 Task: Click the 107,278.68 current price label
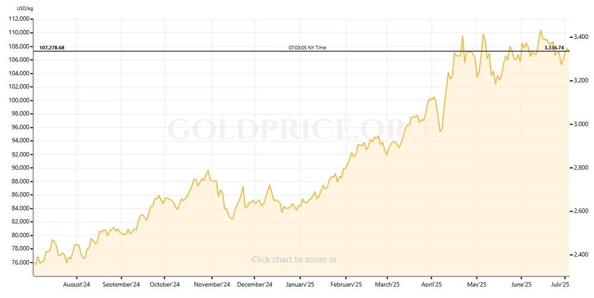pos(52,47)
